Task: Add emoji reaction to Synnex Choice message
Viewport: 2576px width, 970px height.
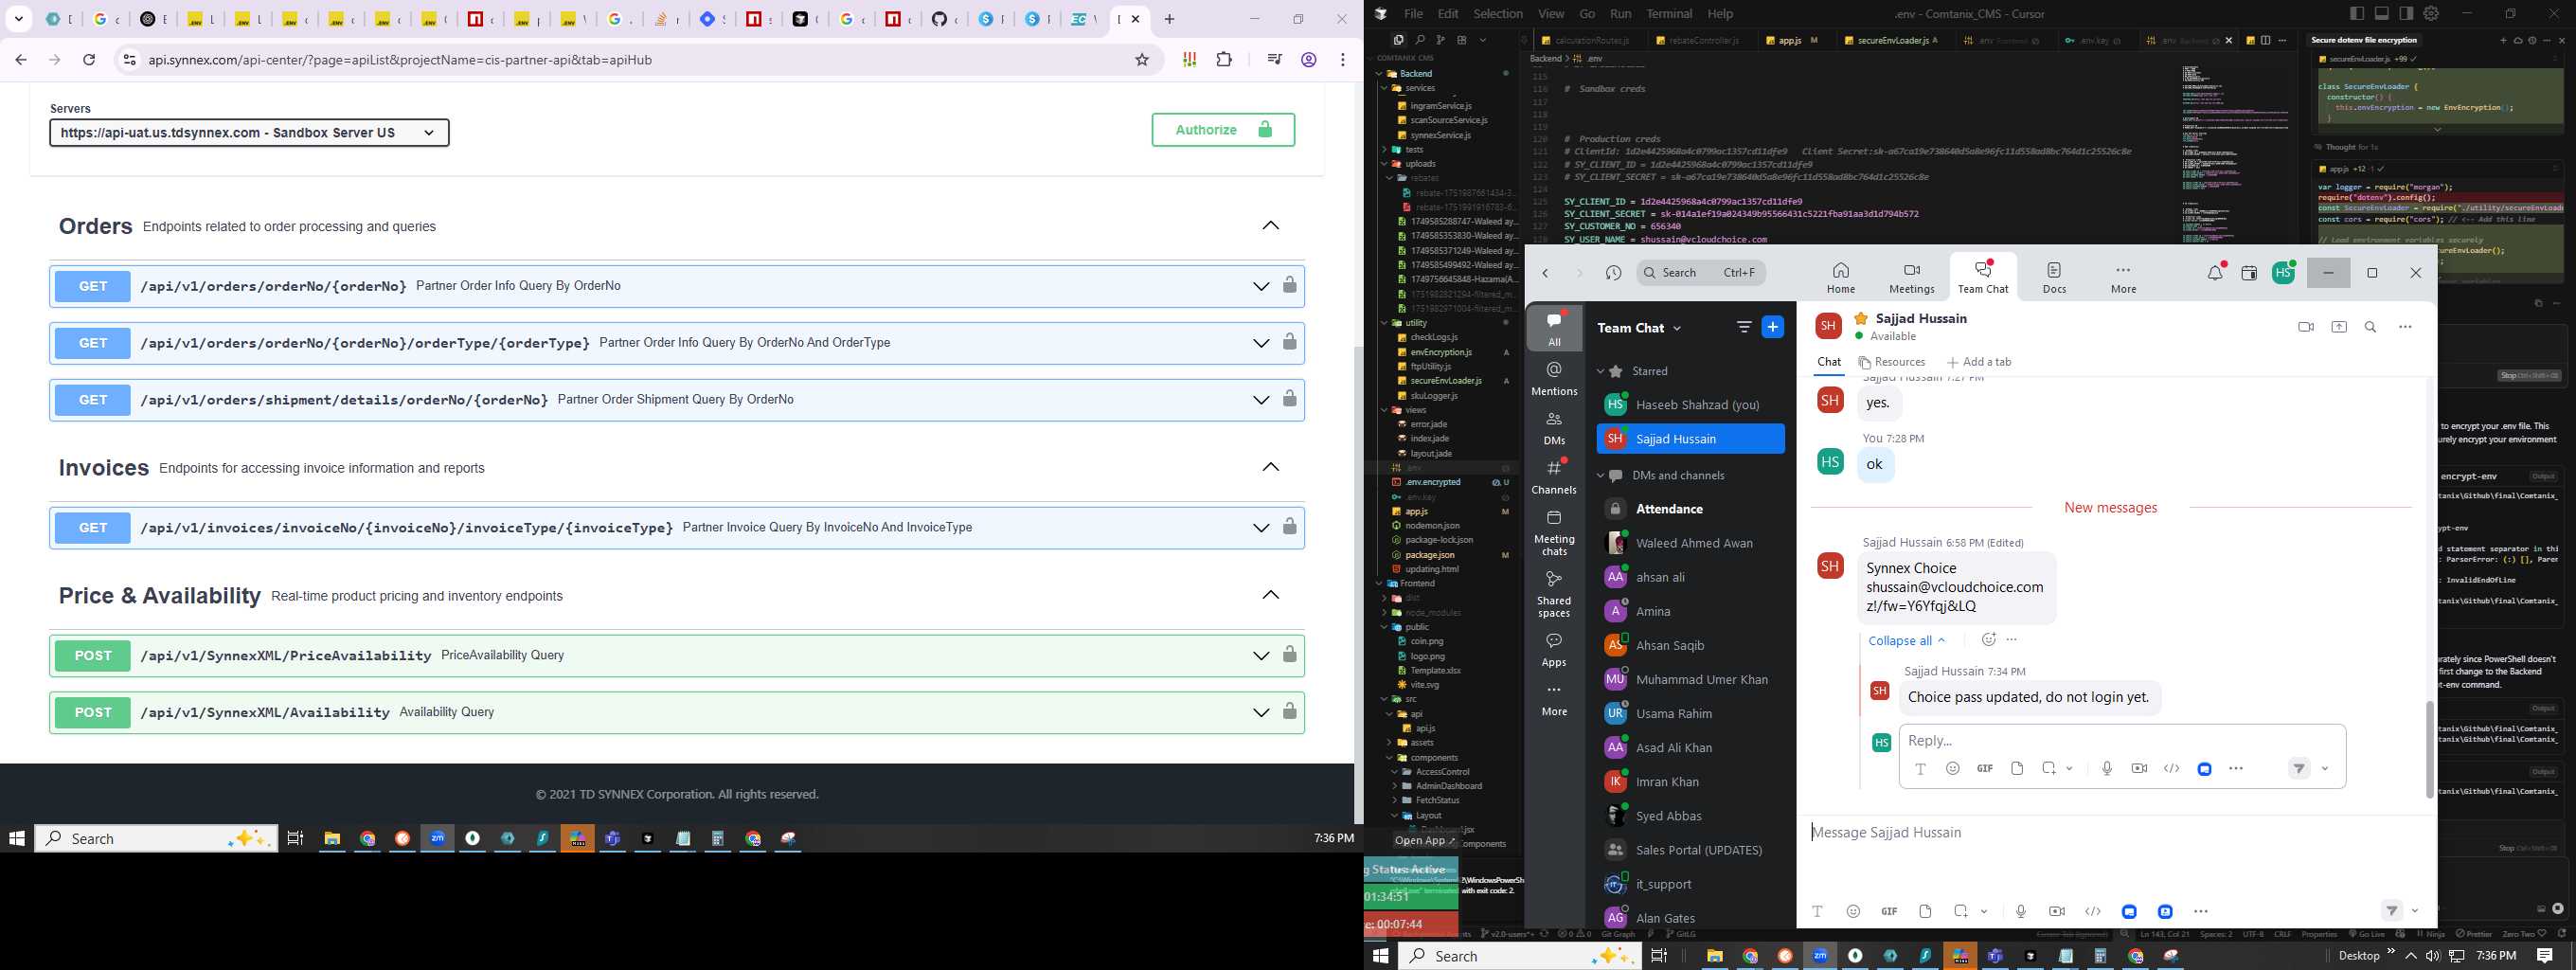Action: (x=1988, y=639)
